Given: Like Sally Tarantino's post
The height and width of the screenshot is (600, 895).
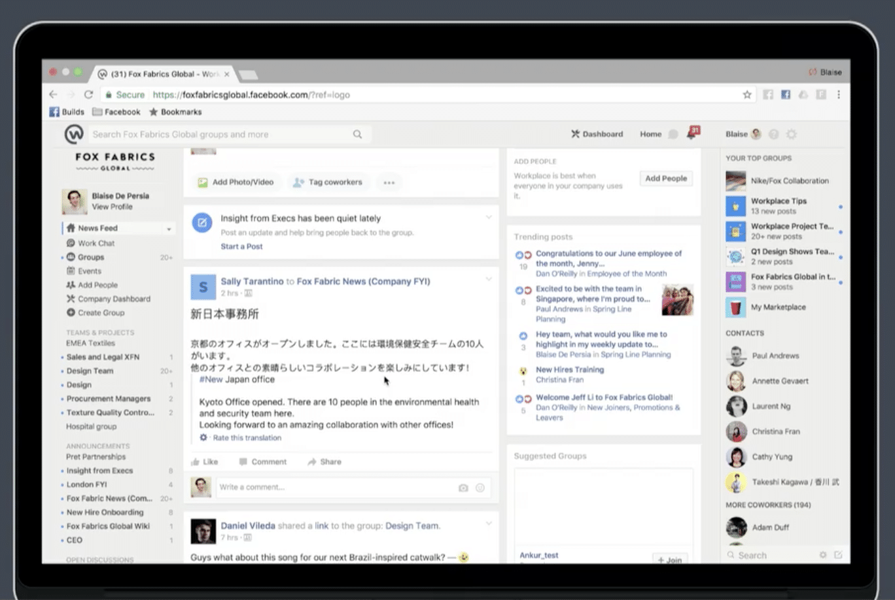Looking at the screenshot, I should (204, 461).
